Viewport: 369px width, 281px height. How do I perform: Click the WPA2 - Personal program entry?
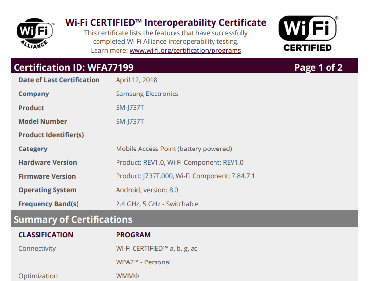143,262
